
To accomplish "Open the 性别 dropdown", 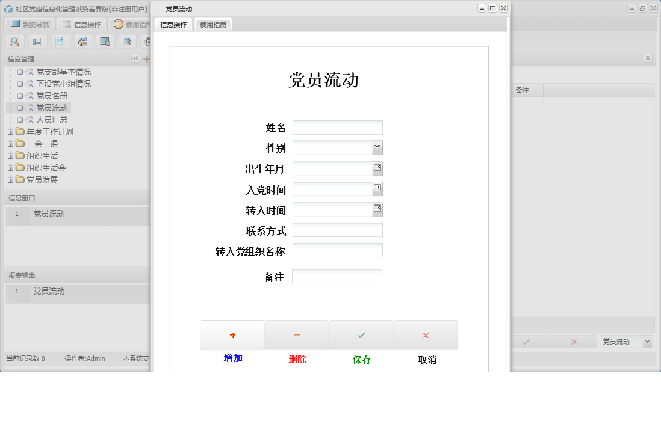I will point(378,147).
